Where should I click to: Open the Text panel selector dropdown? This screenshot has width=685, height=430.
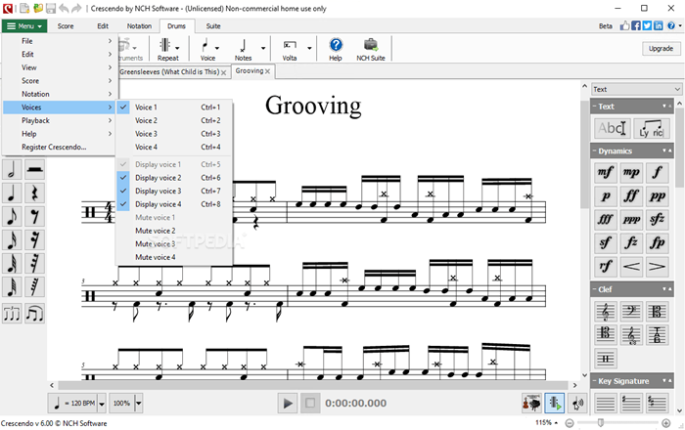point(636,89)
